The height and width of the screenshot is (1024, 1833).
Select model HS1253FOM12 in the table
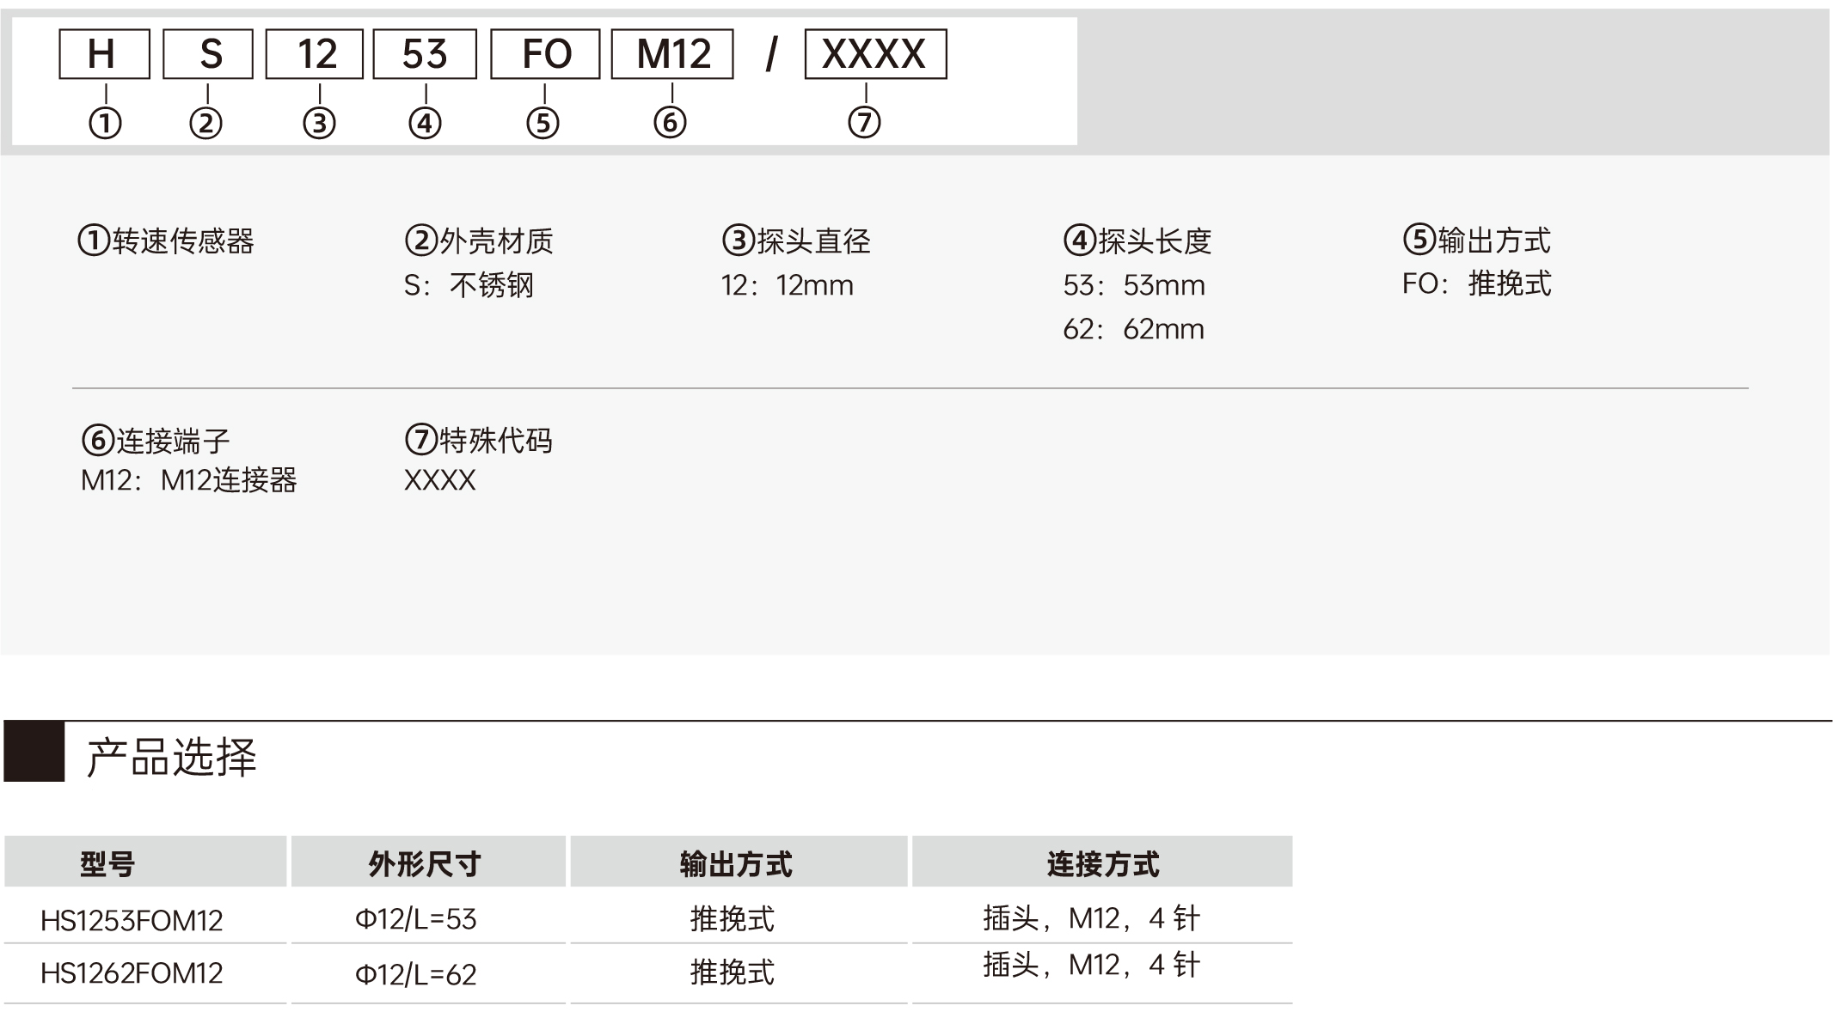(132, 921)
